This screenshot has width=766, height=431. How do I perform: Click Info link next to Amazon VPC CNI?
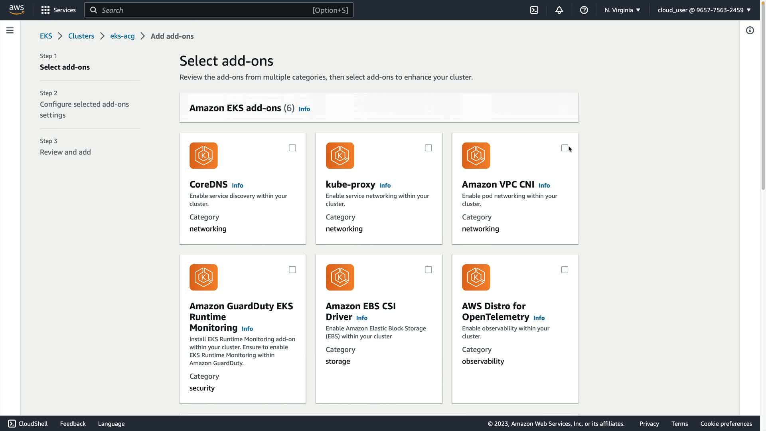pos(544,185)
